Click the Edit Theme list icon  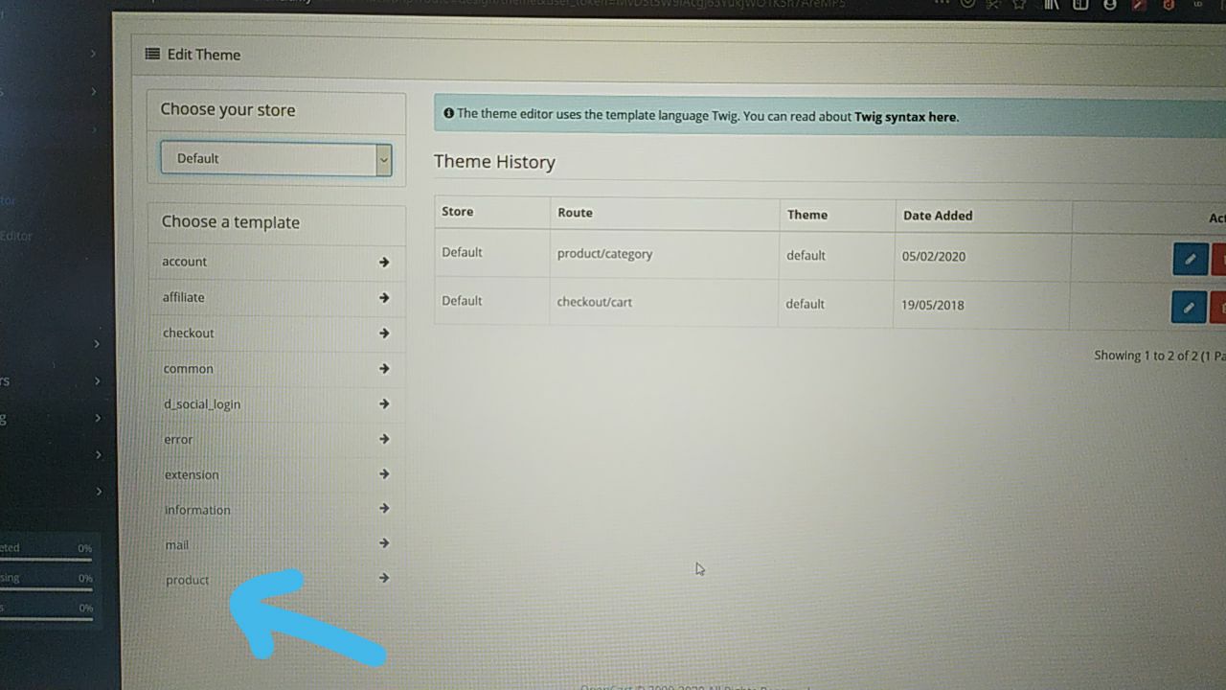(x=152, y=54)
